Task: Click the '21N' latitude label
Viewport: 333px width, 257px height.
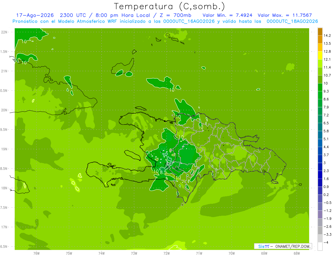Action: 4,71
